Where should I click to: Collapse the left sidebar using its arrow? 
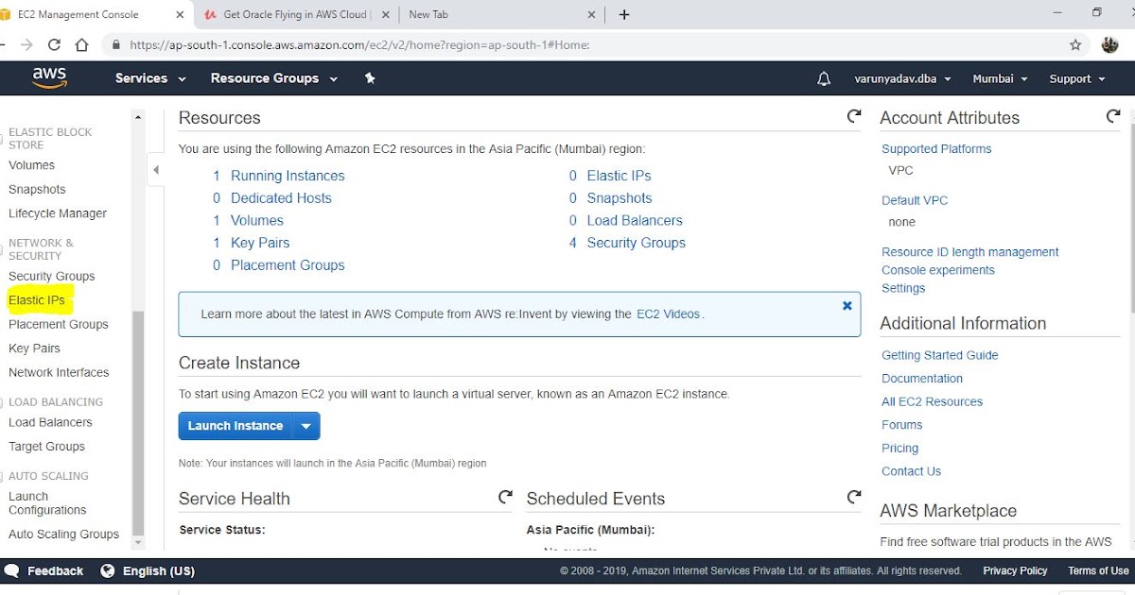(x=156, y=169)
